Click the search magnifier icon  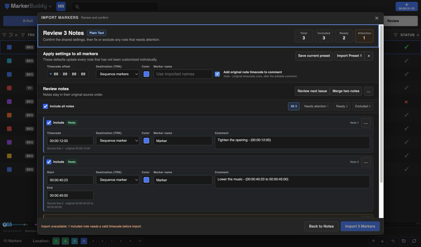77,7
